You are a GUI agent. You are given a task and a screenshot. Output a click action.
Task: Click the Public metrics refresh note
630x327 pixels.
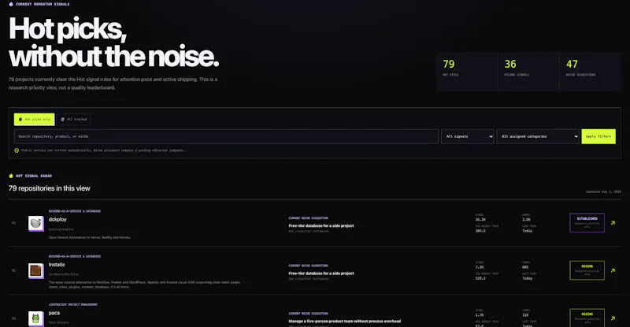tap(103, 150)
